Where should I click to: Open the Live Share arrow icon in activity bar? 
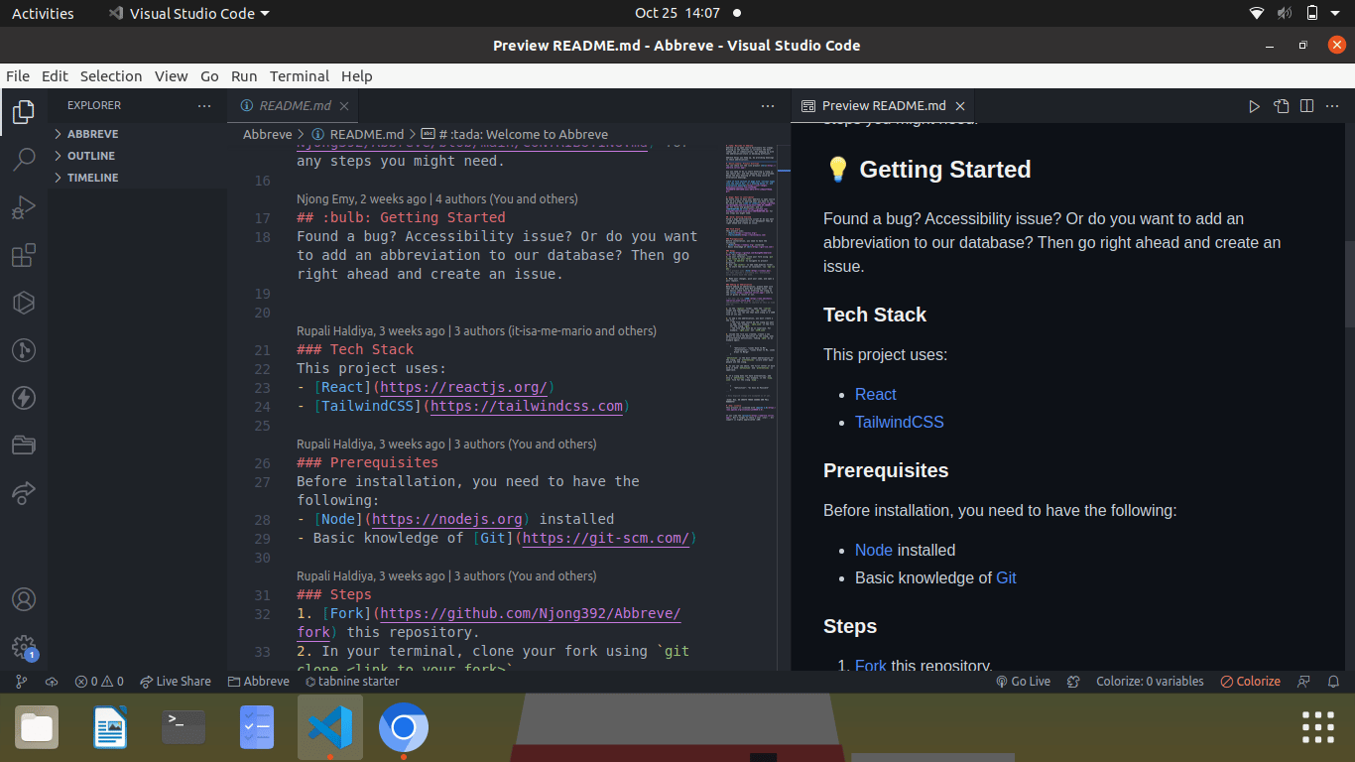(x=24, y=492)
